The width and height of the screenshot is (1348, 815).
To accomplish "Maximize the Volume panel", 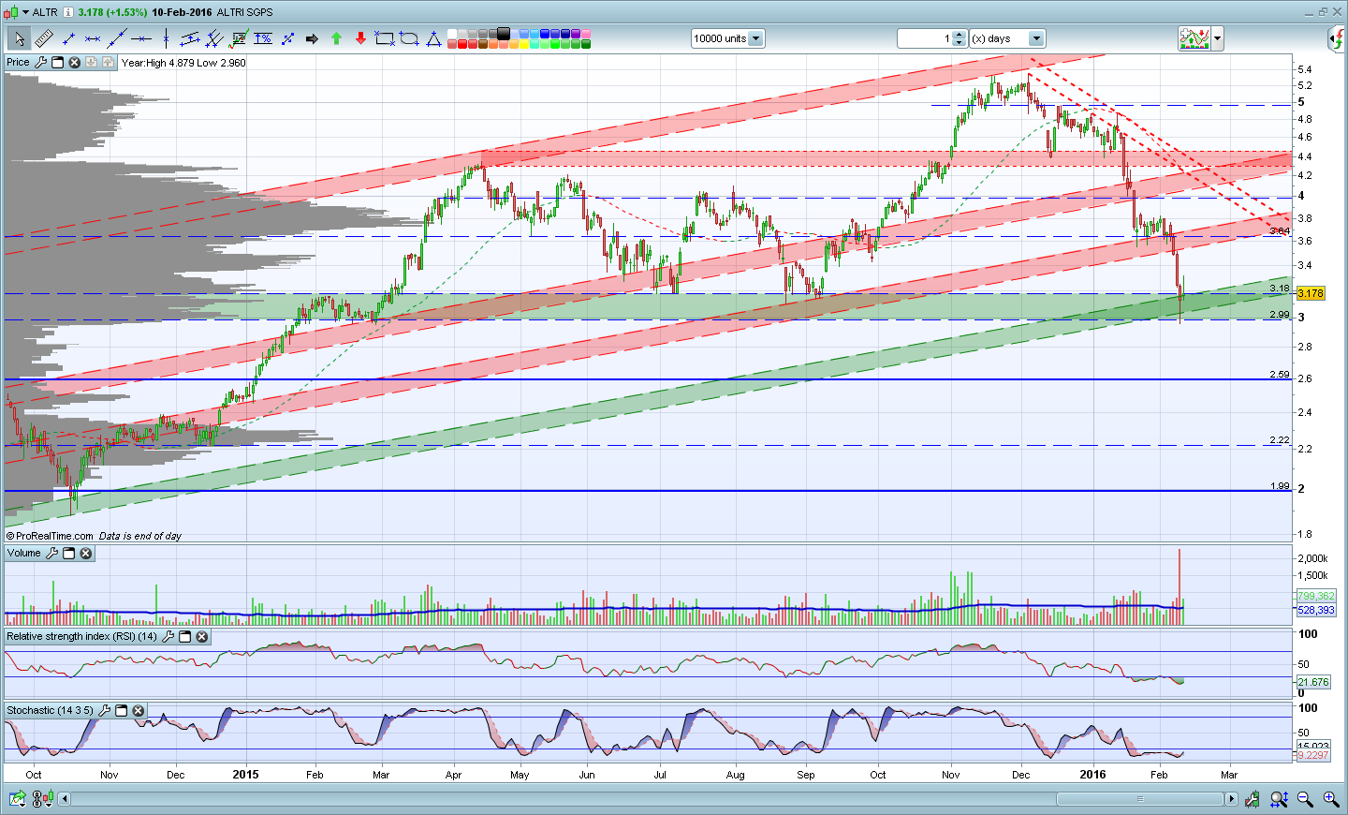I will click(68, 554).
